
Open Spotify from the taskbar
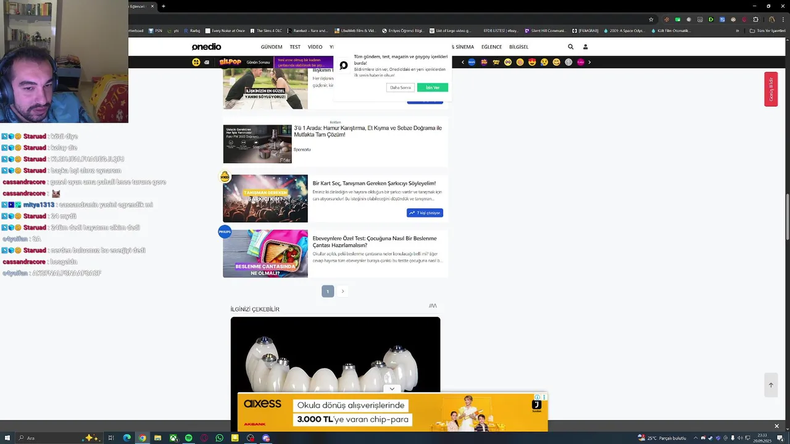[x=188, y=438]
